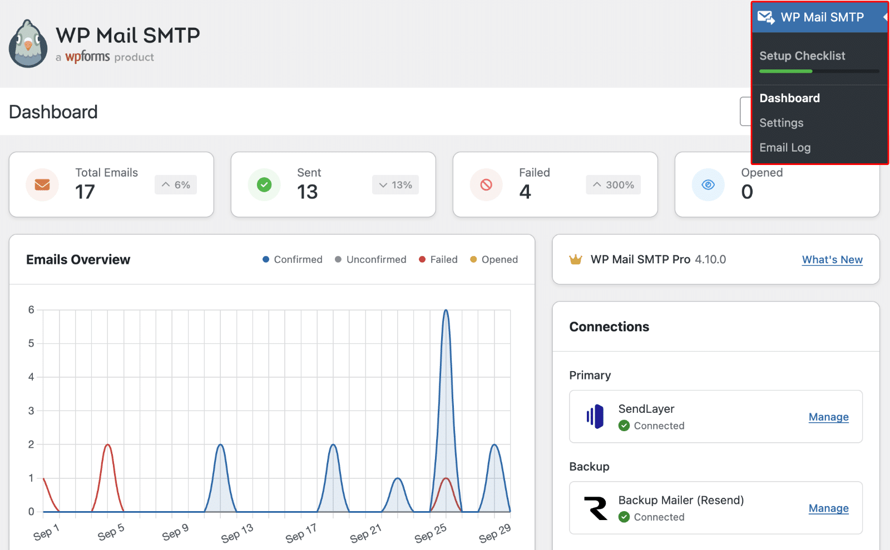
Task: Click the Total Emails envelope icon
Action: point(42,185)
